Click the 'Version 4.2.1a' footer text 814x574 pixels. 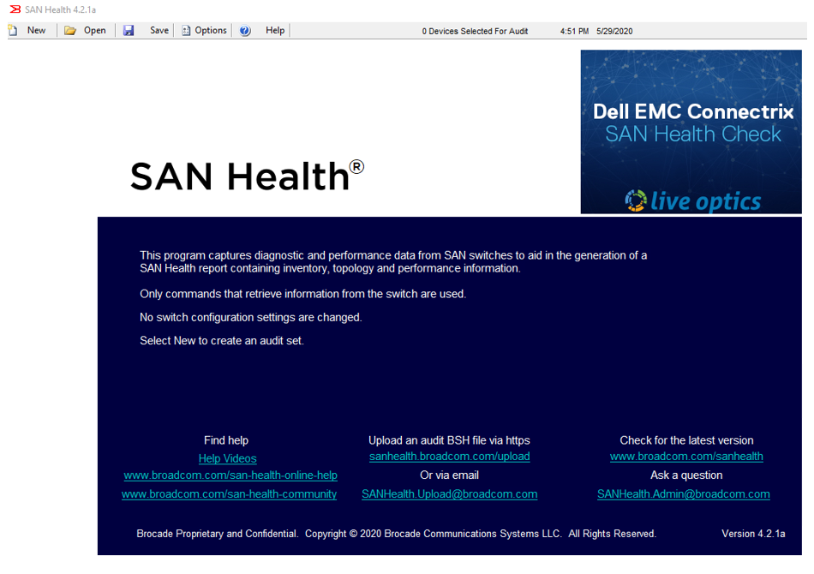pos(753,534)
